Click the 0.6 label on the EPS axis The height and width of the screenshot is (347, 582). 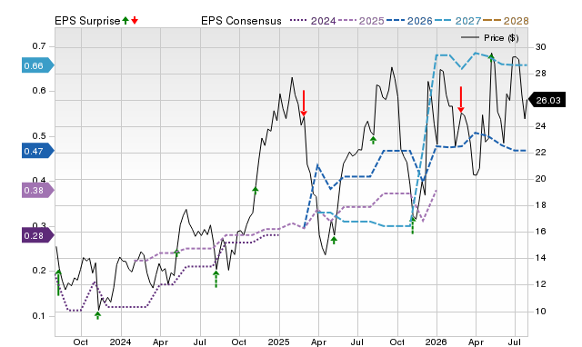(x=39, y=91)
